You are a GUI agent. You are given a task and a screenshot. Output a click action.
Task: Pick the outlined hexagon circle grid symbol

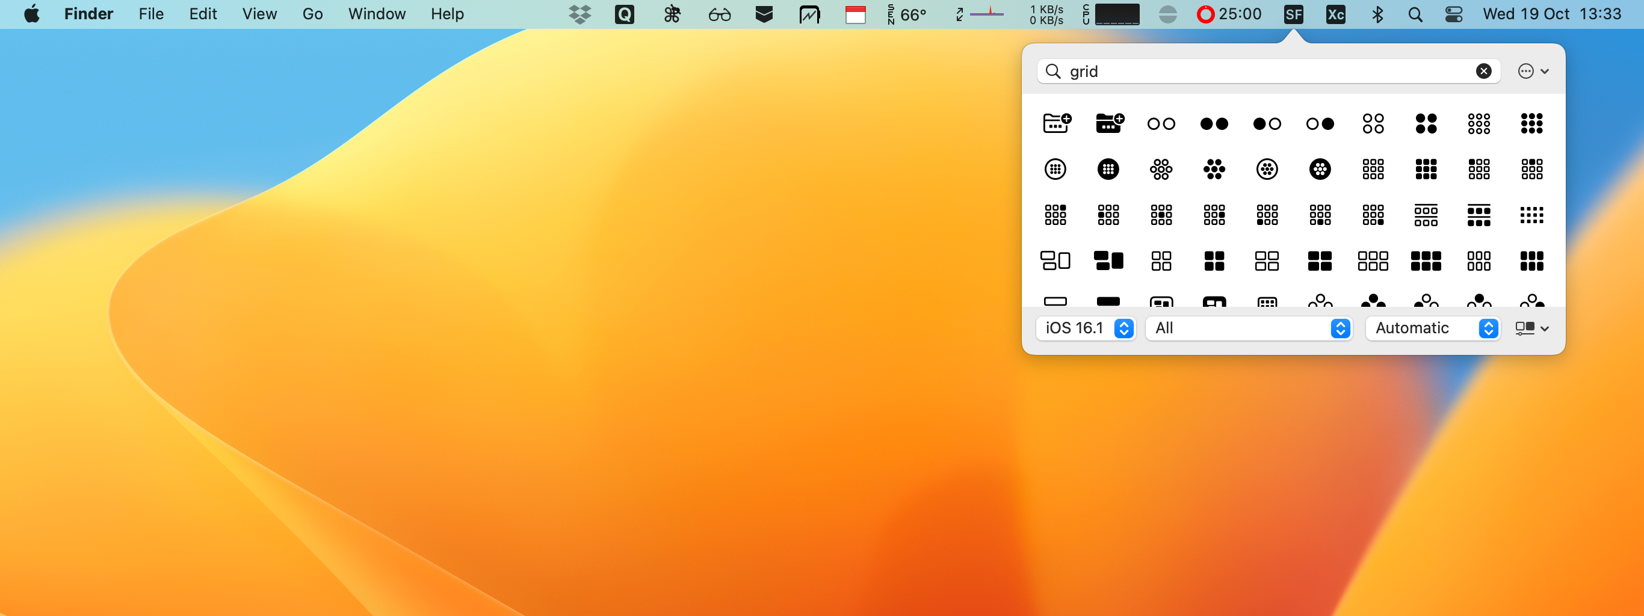pos(1161,169)
